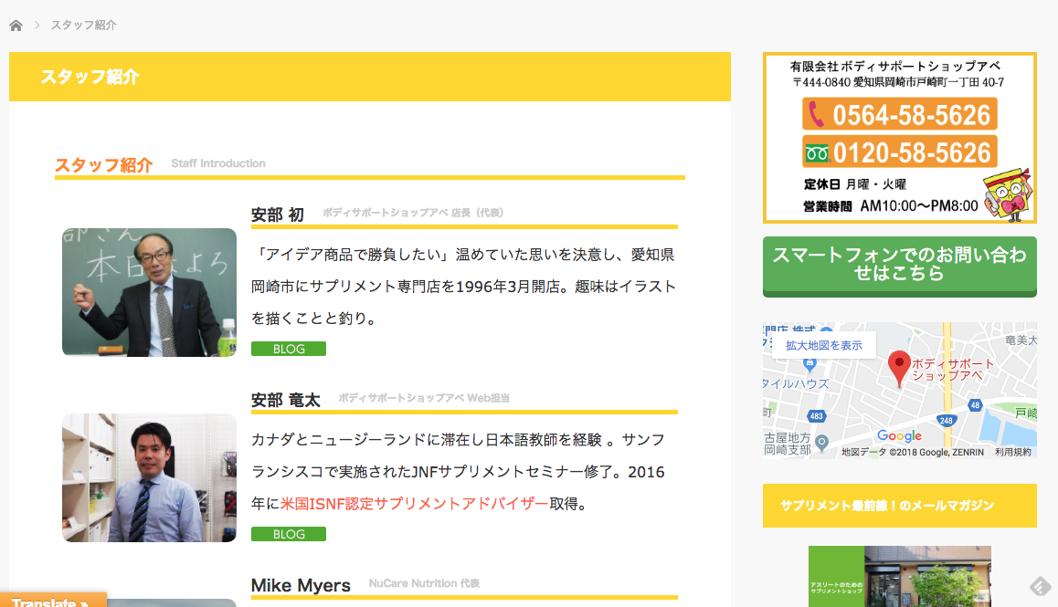The height and width of the screenshot is (607, 1058).
Task: Click the Google logo on the map
Action: (899, 435)
